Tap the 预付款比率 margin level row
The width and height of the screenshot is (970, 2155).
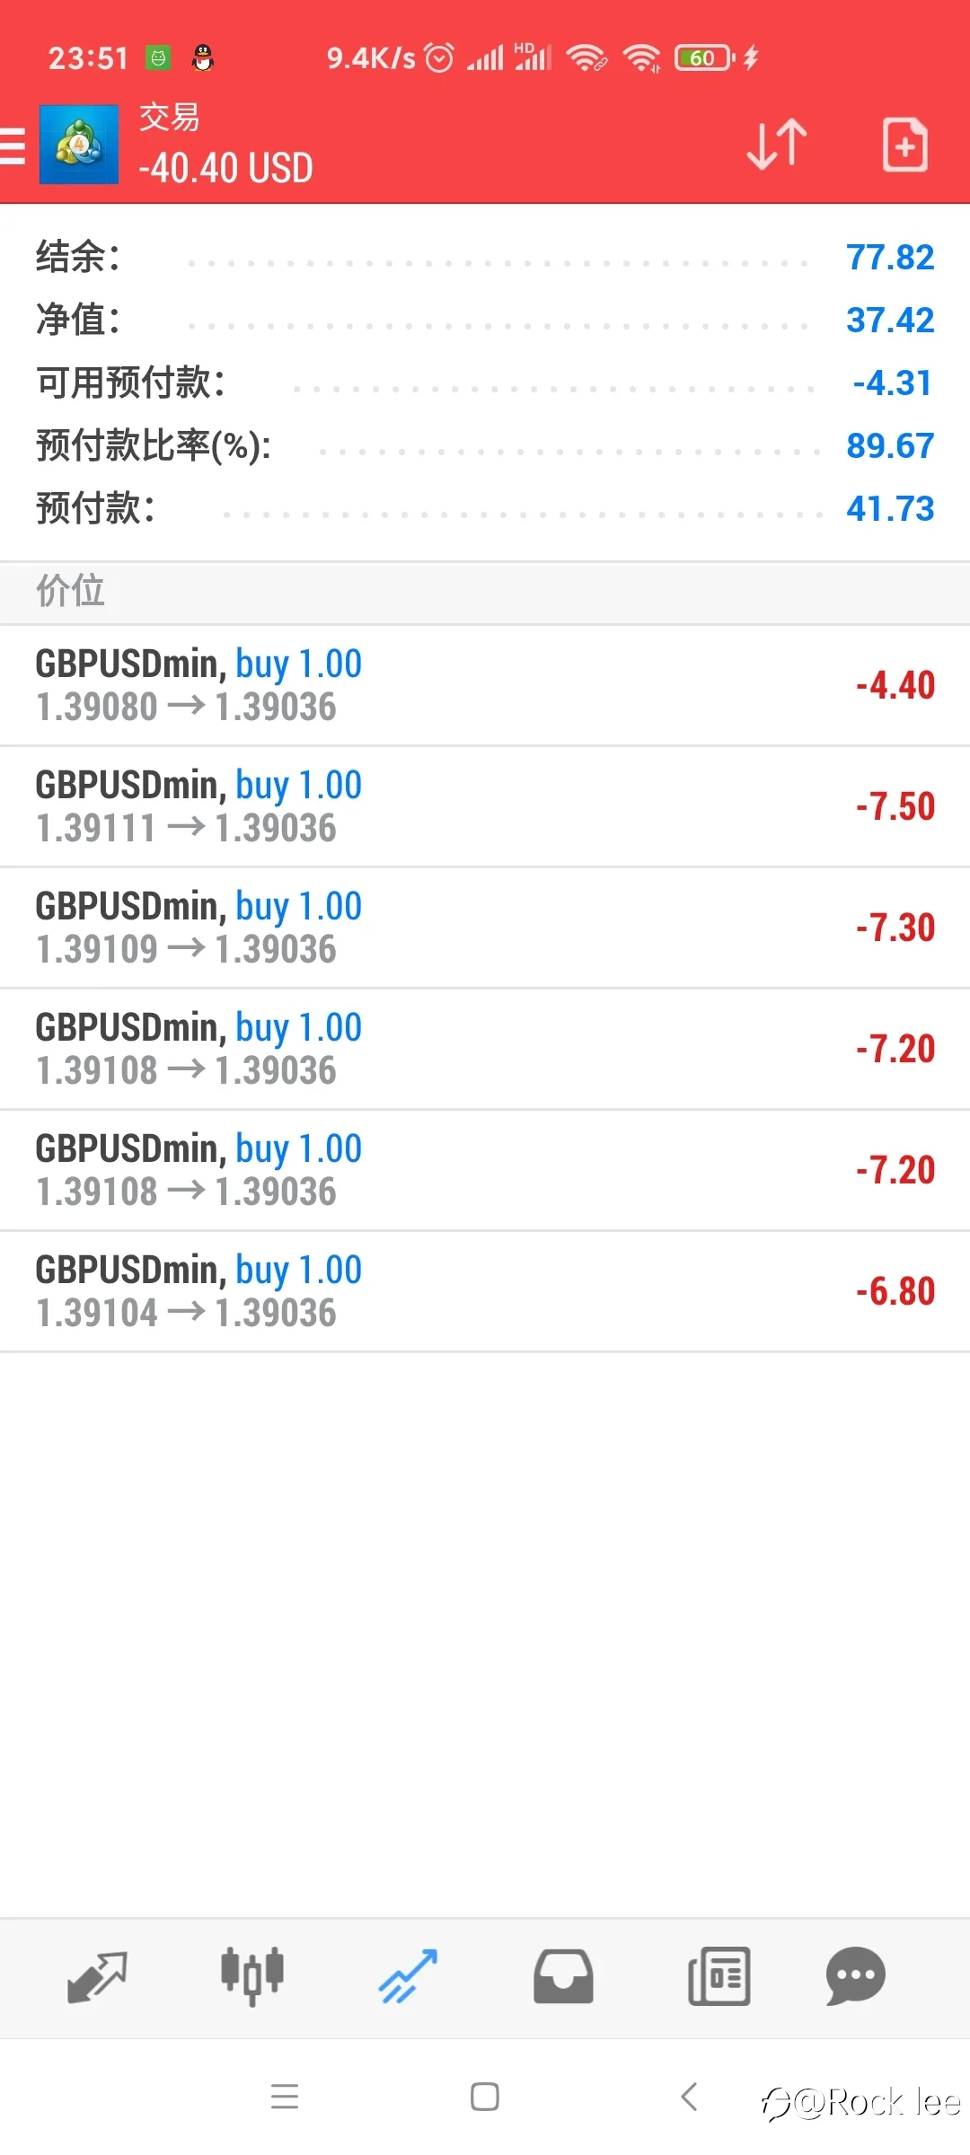(485, 445)
